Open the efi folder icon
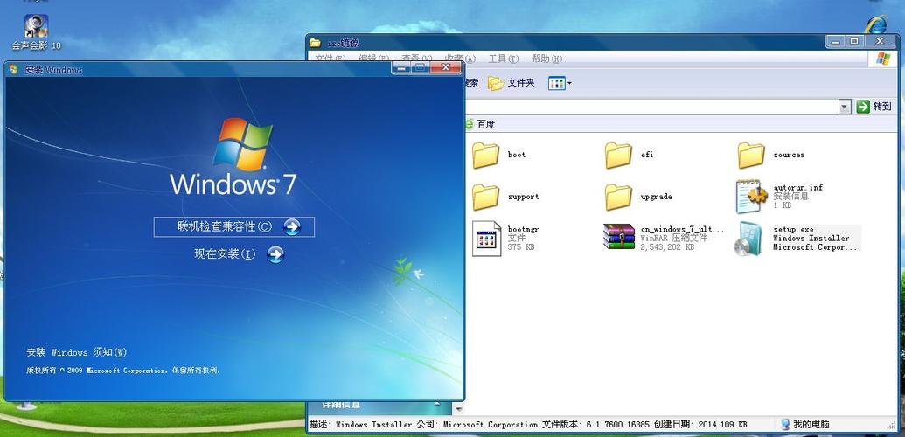 click(x=619, y=156)
